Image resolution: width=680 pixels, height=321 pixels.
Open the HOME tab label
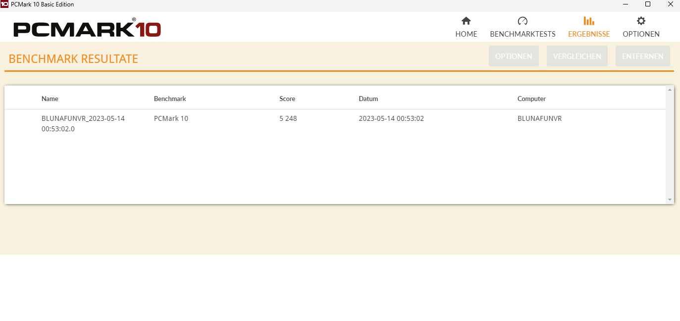[x=466, y=34]
